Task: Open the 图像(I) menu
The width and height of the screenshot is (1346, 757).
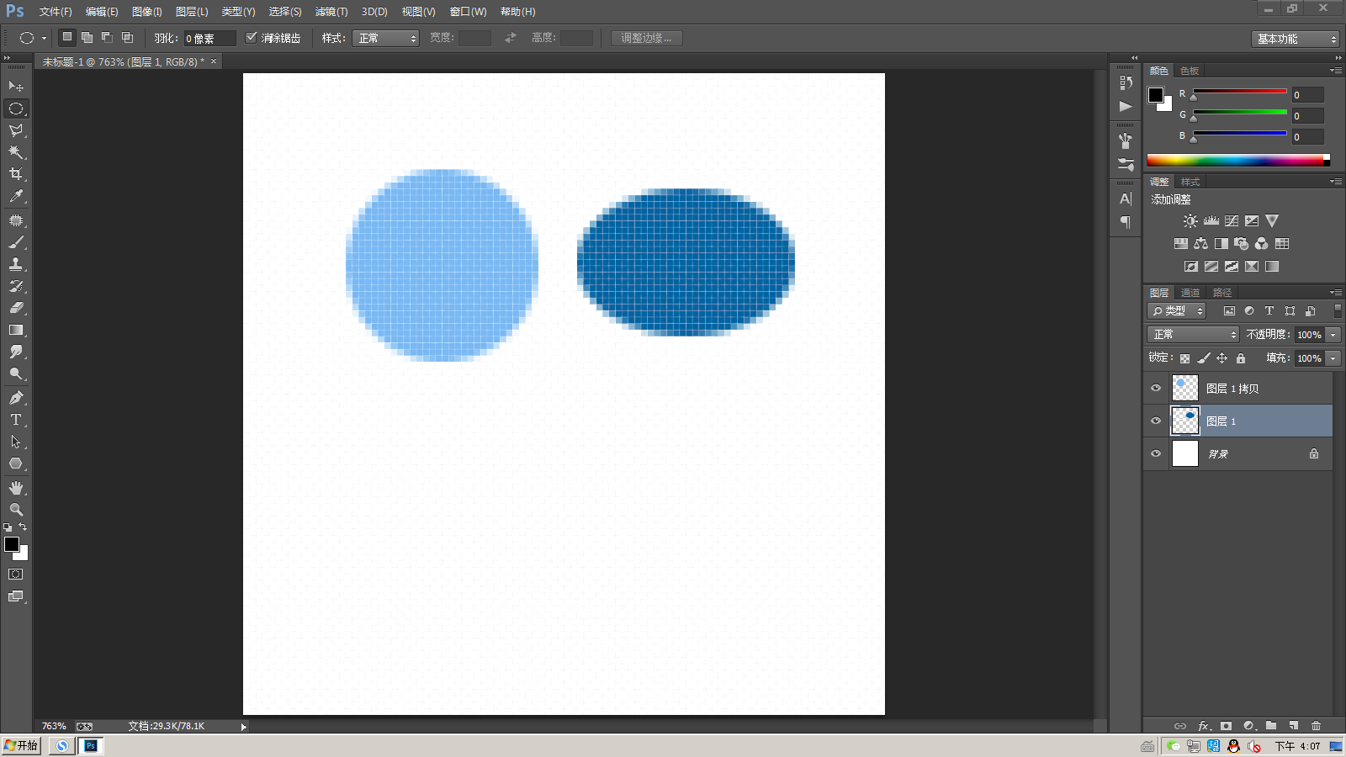Action: (147, 12)
